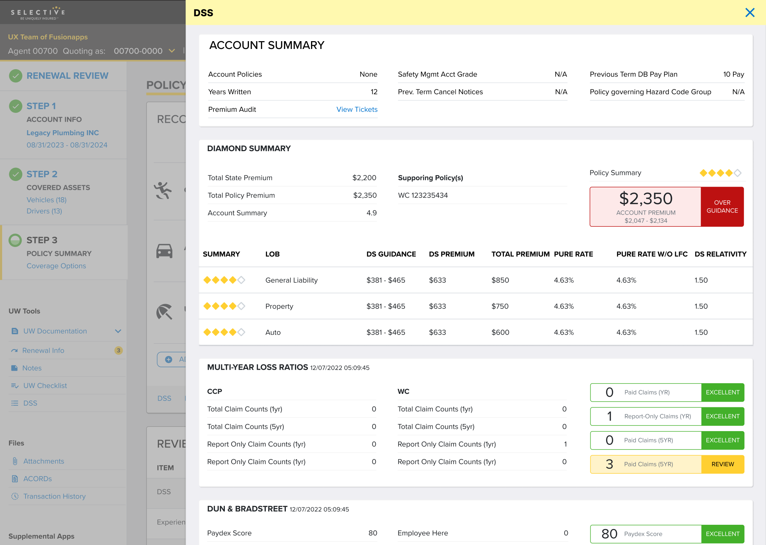The width and height of the screenshot is (766, 545).
Task: Click the Report-Only Claims (YR) card
Action: [x=667, y=417]
